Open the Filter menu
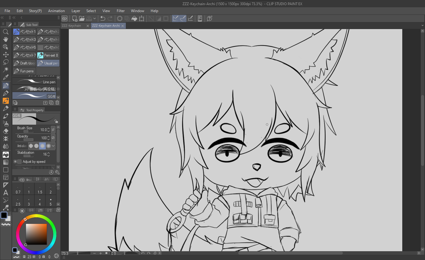The height and width of the screenshot is (260, 425). (x=120, y=11)
